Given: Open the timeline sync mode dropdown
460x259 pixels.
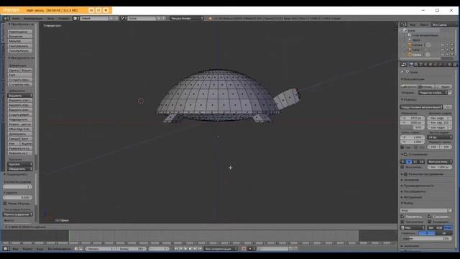Looking at the screenshot, I should [221, 249].
